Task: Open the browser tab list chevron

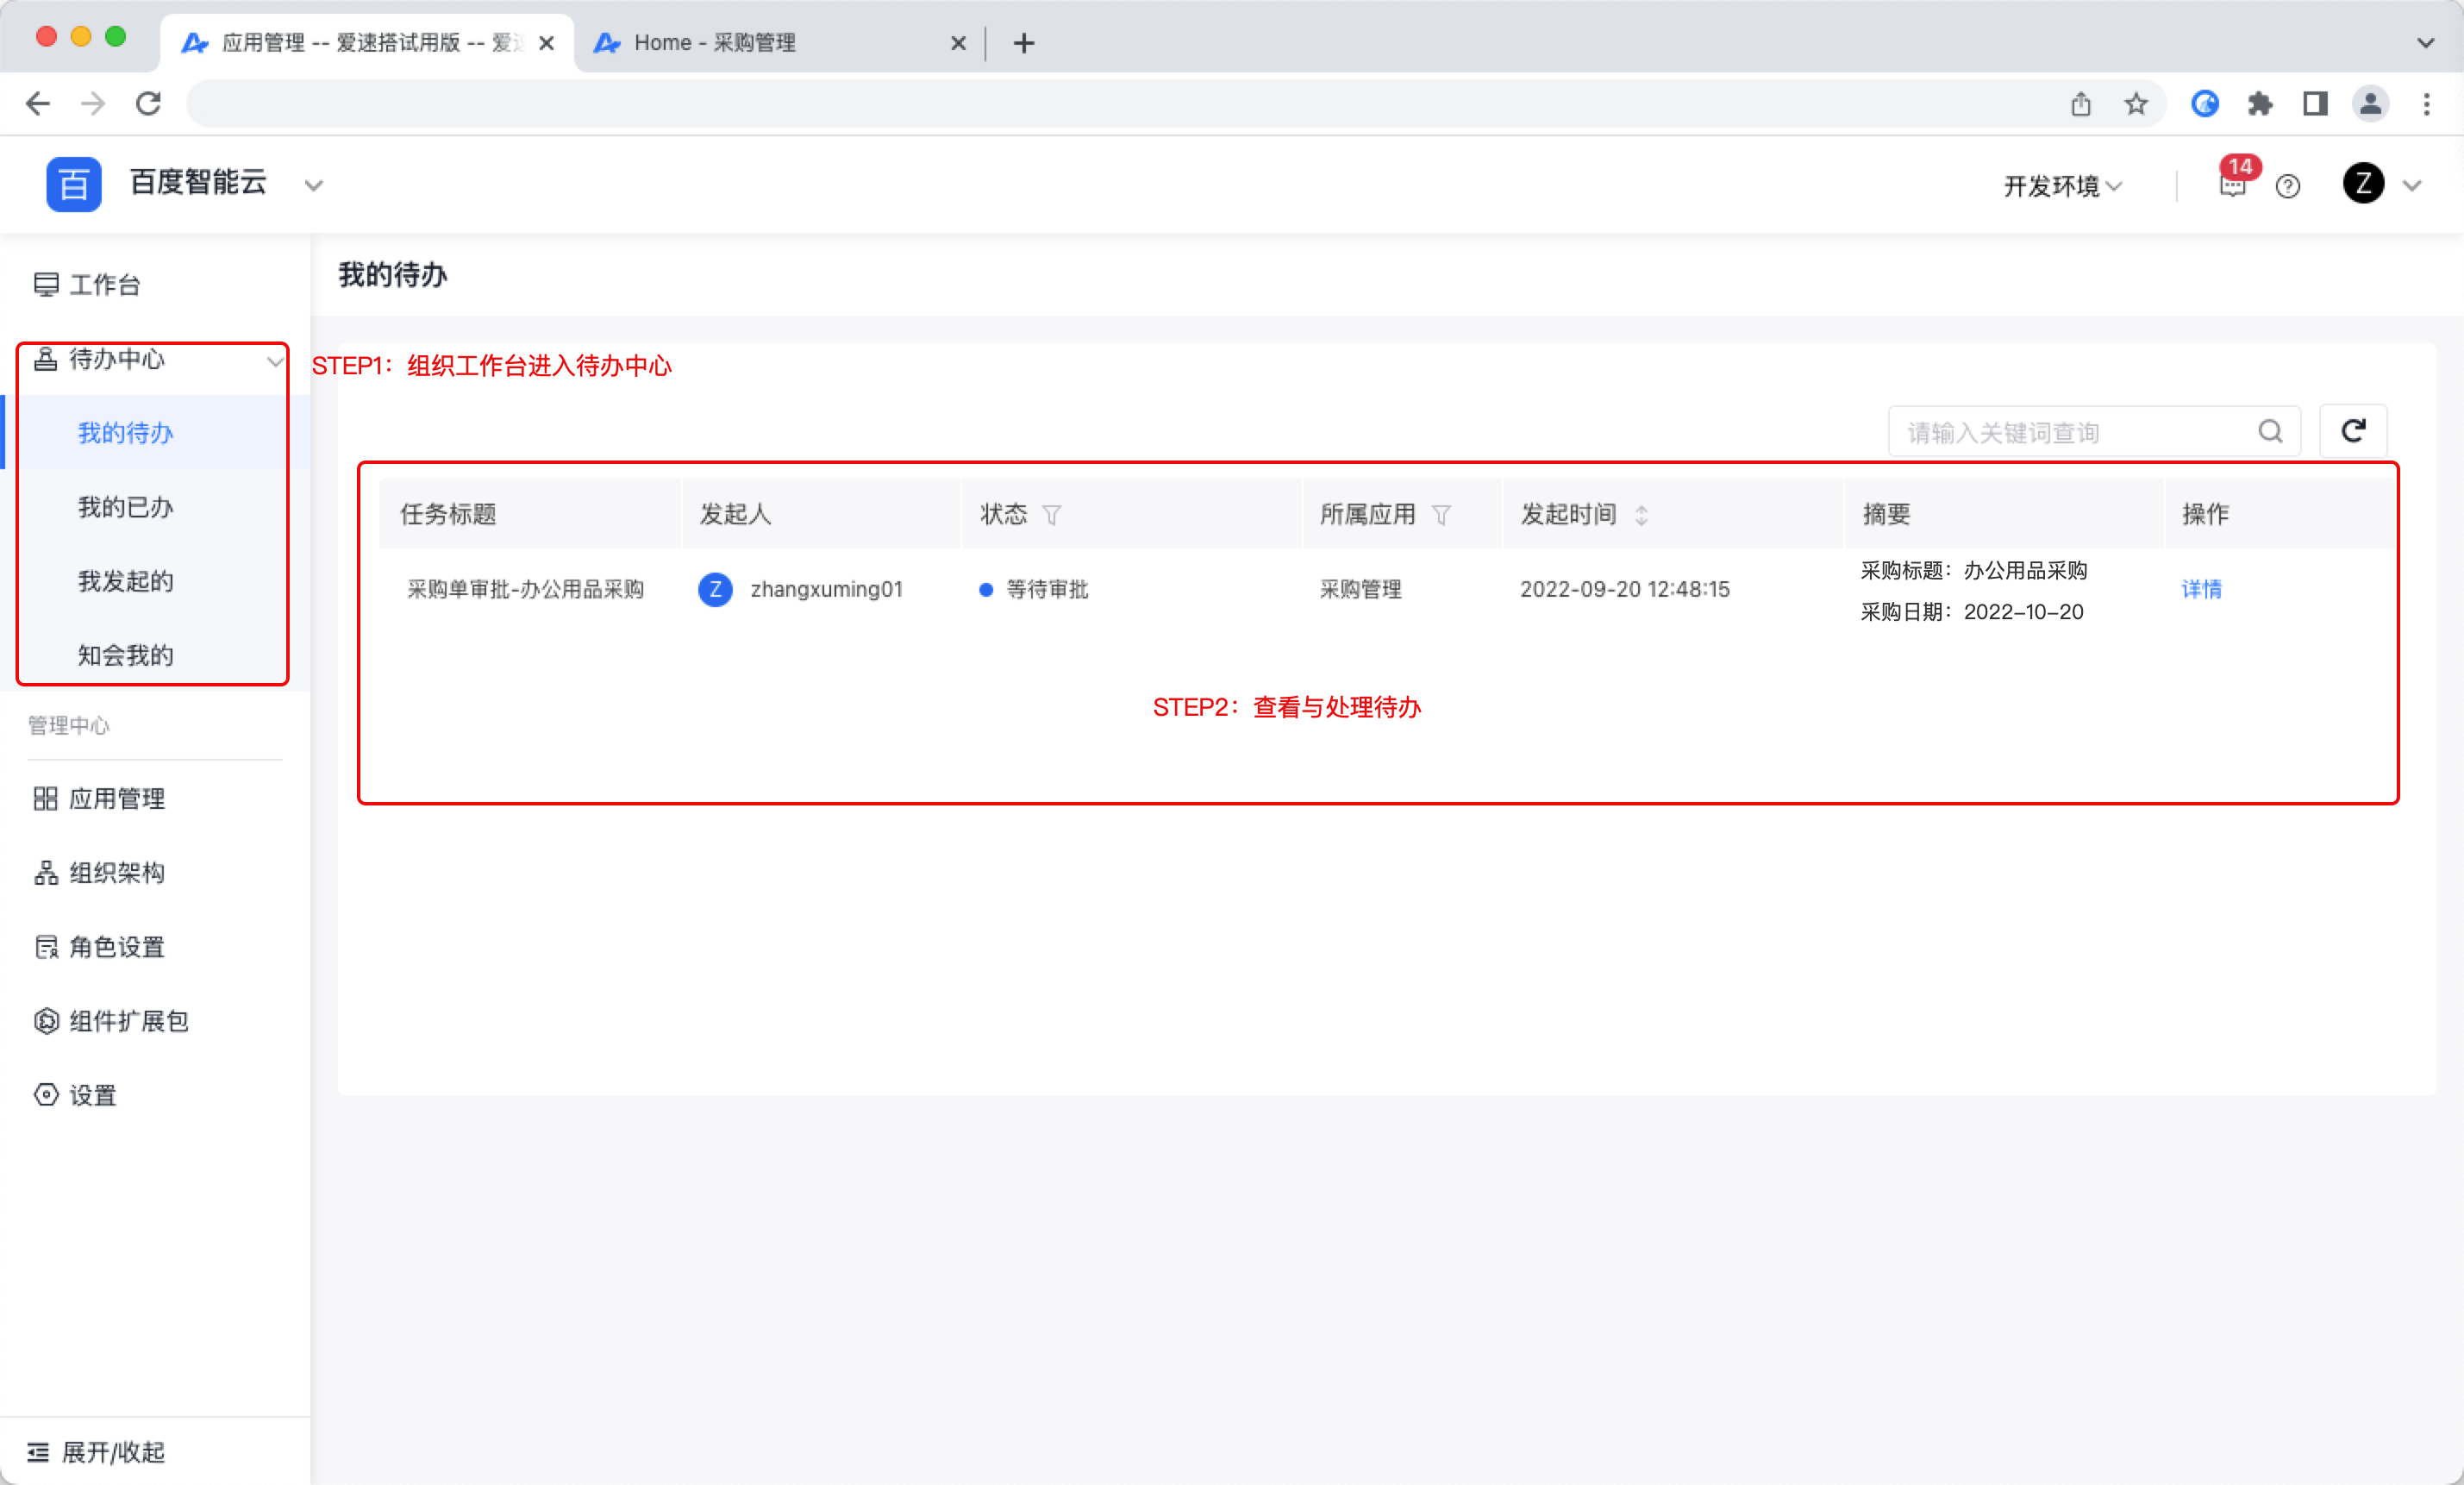Action: pyautogui.click(x=2426, y=43)
